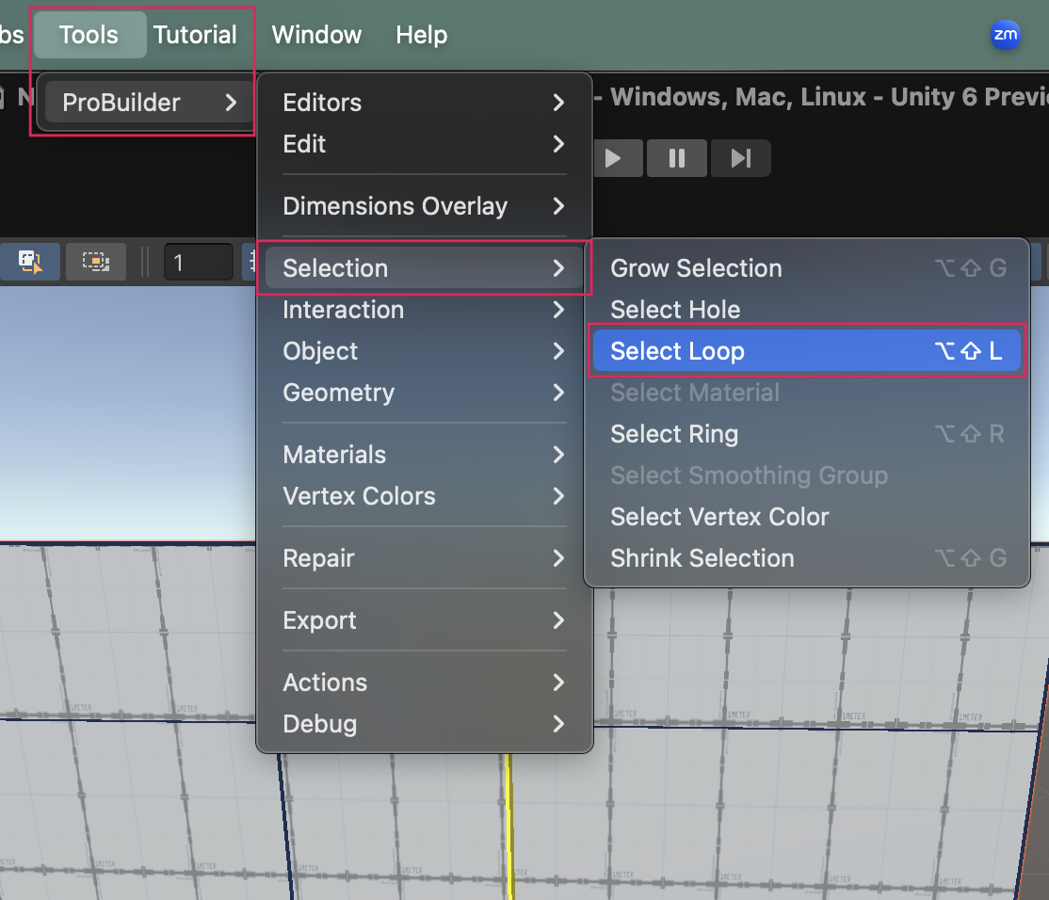1049x900 pixels.
Task: Open the Debug submenu
Action: click(x=424, y=724)
